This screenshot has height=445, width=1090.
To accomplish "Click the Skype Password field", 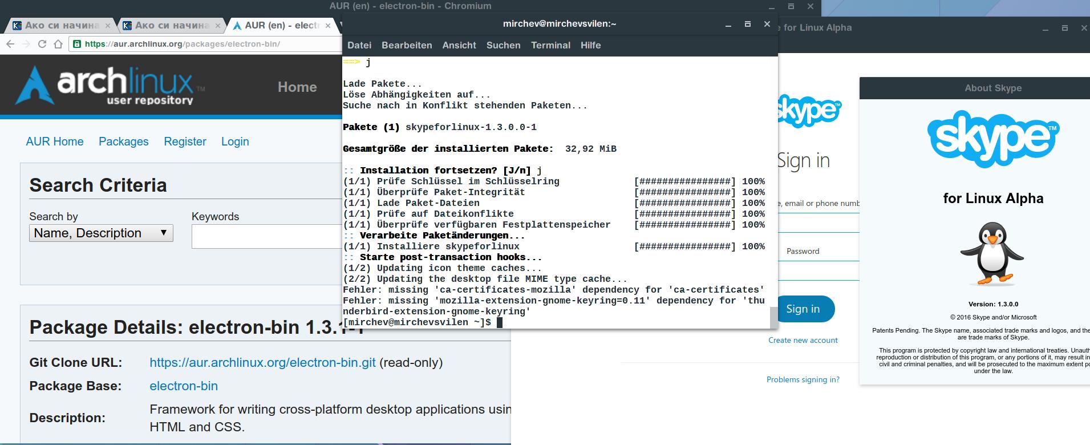I will click(x=818, y=251).
